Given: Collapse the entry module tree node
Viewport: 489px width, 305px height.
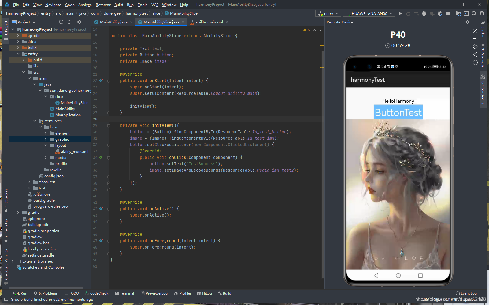Looking at the screenshot, I should 18,54.
